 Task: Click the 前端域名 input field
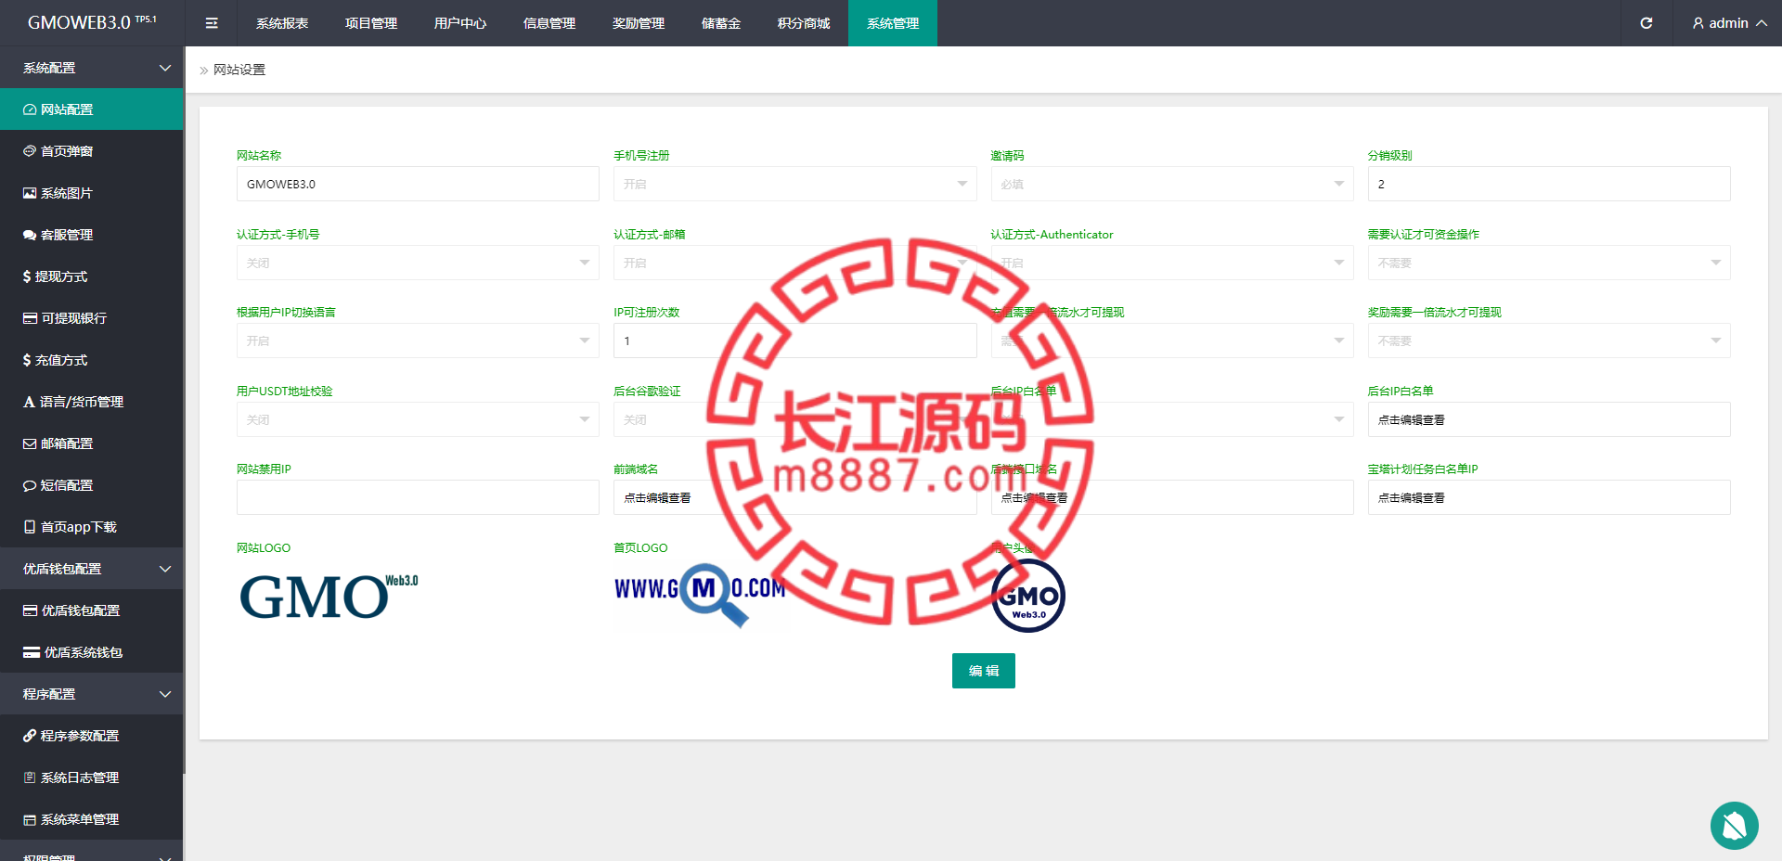pyautogui.click(x=794, y=497)
